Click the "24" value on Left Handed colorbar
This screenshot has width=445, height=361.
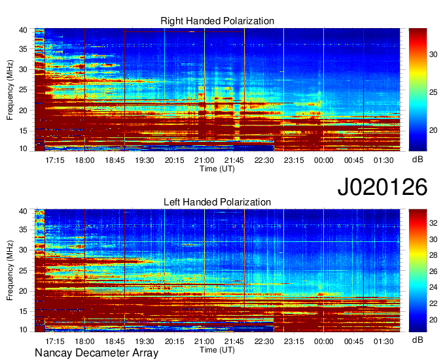click(x=433, y=288)
